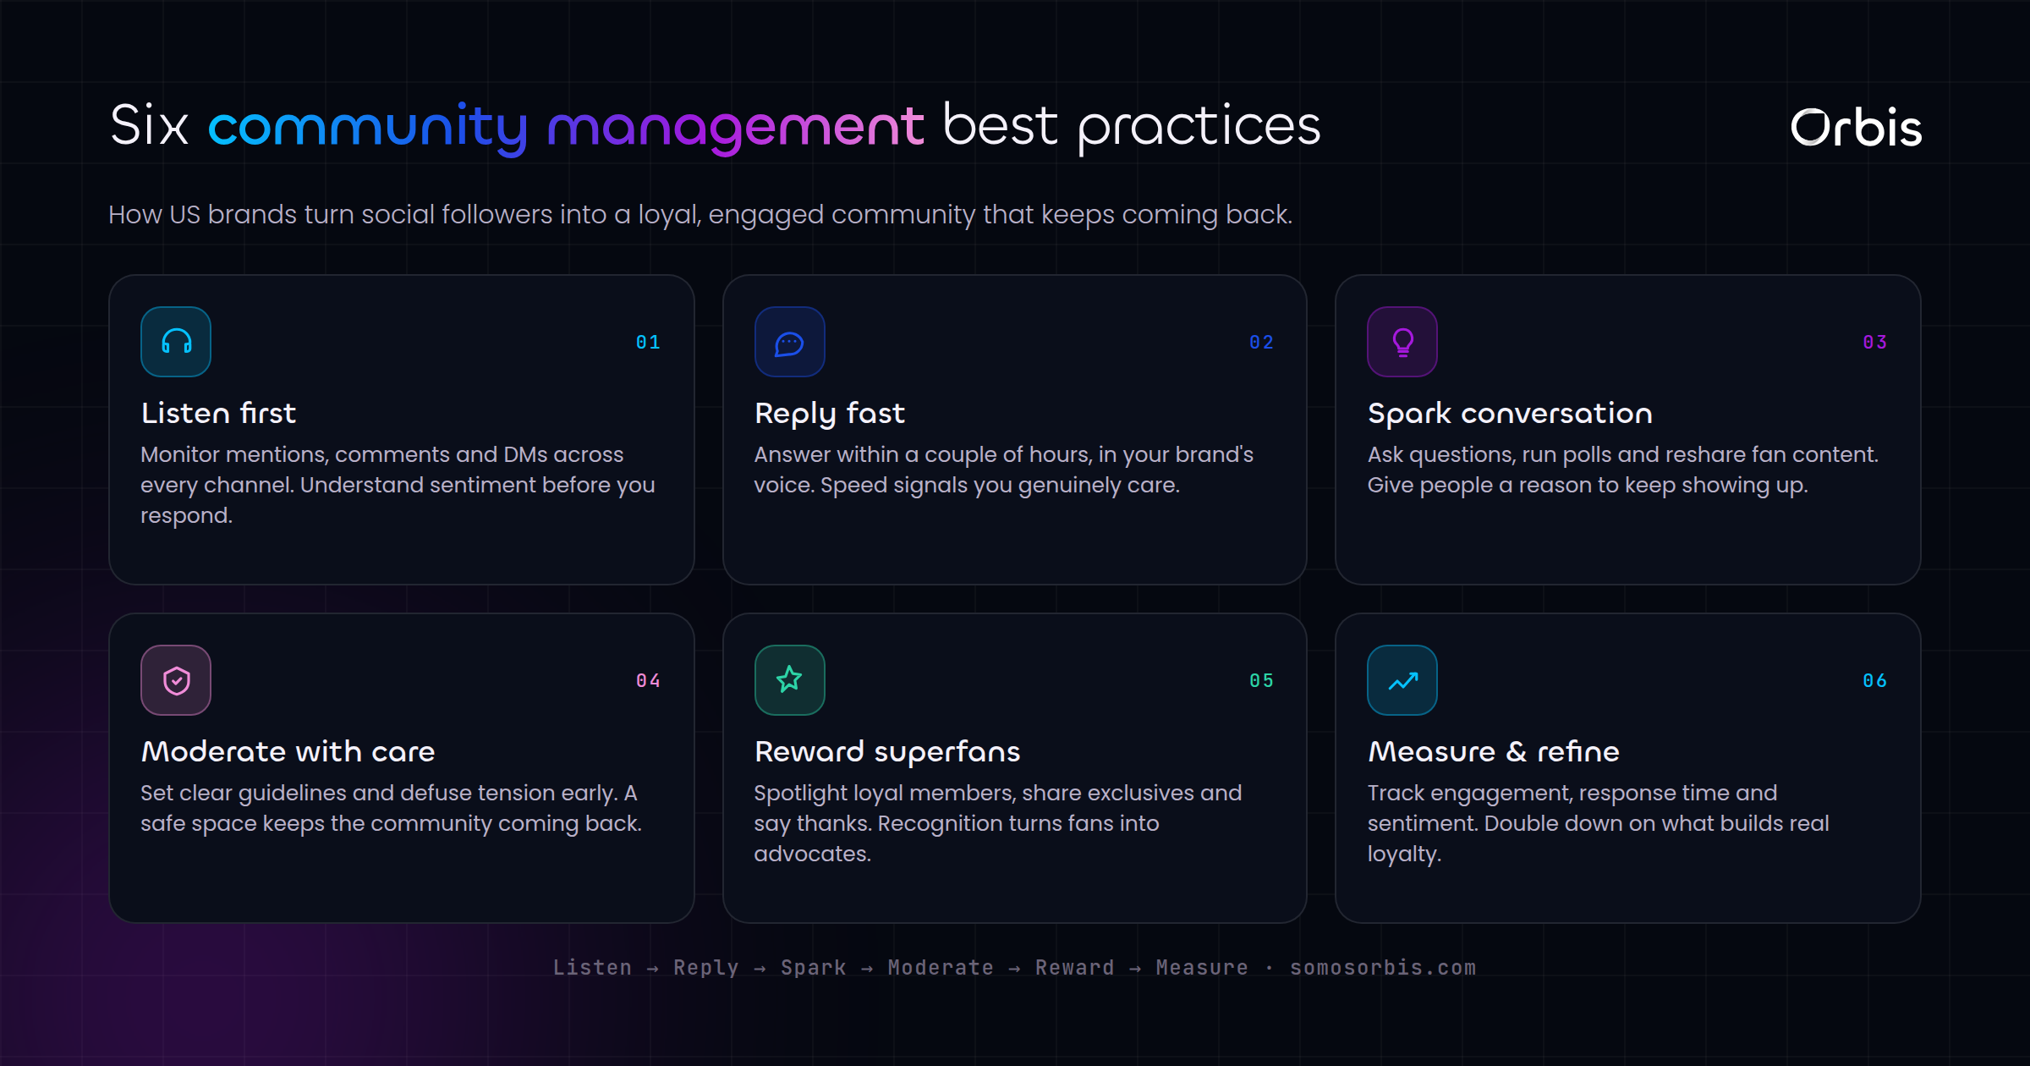The image size is (2030, 1066).
Task: Click the number 02 label
Action: coord(1261,342)
